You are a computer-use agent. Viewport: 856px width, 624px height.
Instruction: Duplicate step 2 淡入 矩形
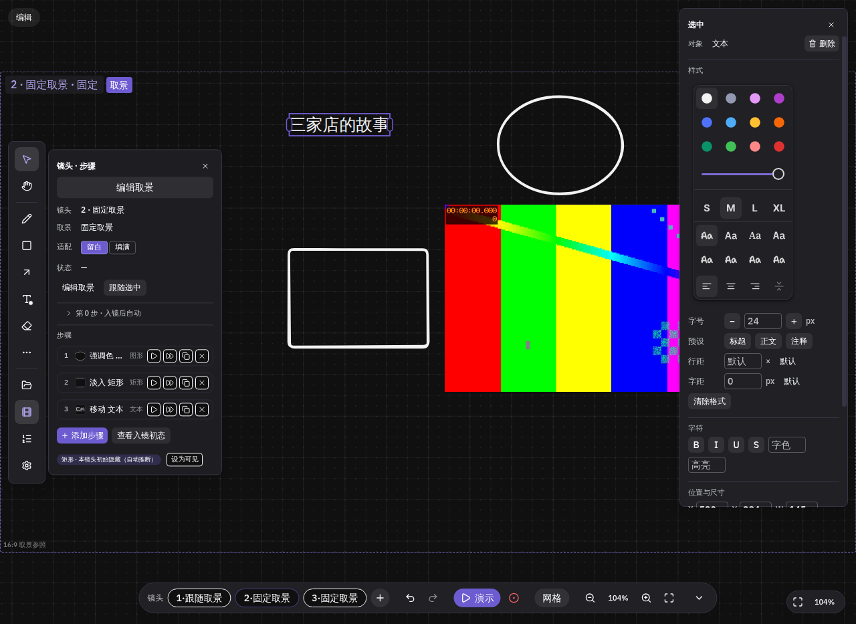point(186,383)
